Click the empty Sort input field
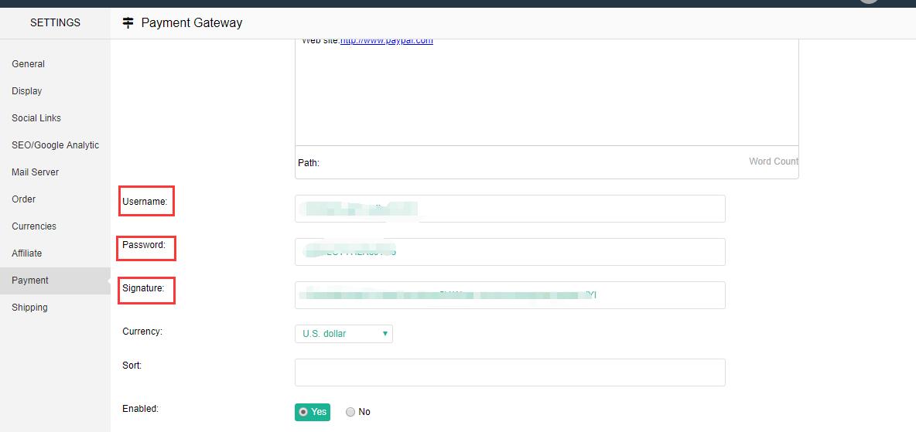Viewport: 916px width, 432px height. [510, 372]
